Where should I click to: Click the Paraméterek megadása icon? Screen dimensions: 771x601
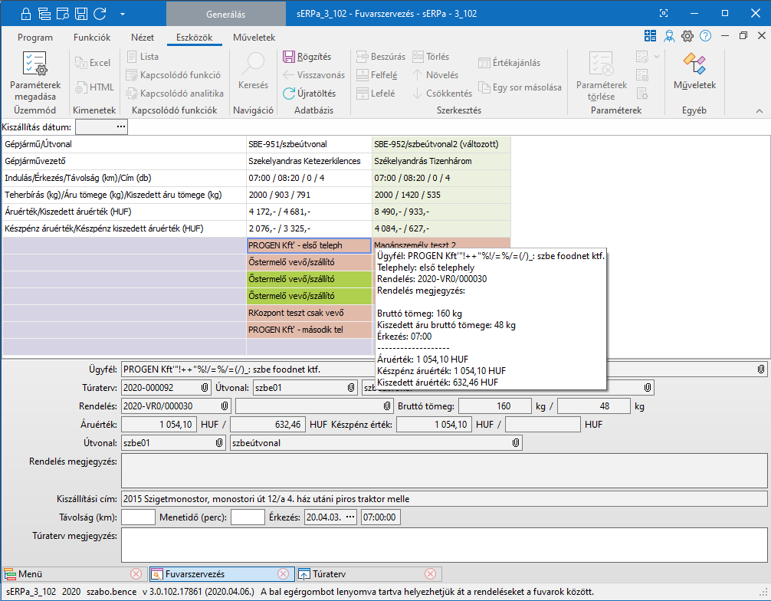point(34,65)
